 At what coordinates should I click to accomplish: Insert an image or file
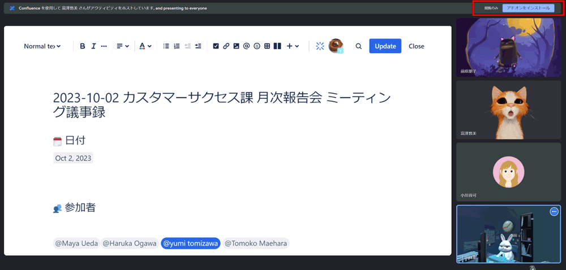point(236,46)
